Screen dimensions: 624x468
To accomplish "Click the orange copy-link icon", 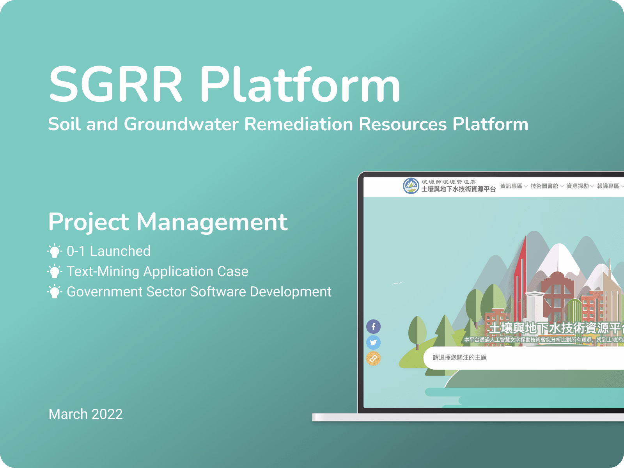I will [x=373, y=358].
